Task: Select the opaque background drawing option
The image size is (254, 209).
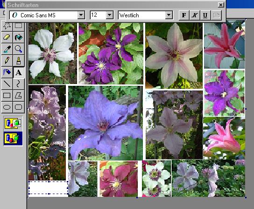Action: pos(13,123)
